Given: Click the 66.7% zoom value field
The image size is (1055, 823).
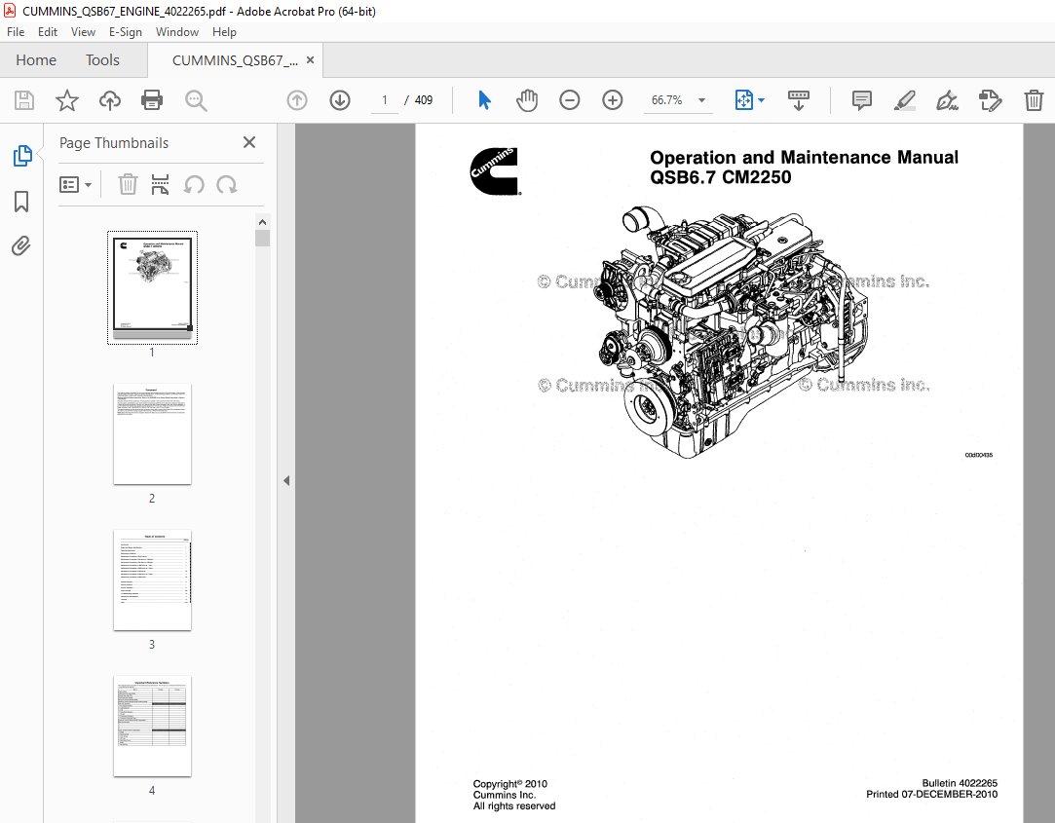Looking at the screenshot, I should [x=666, y=100].
